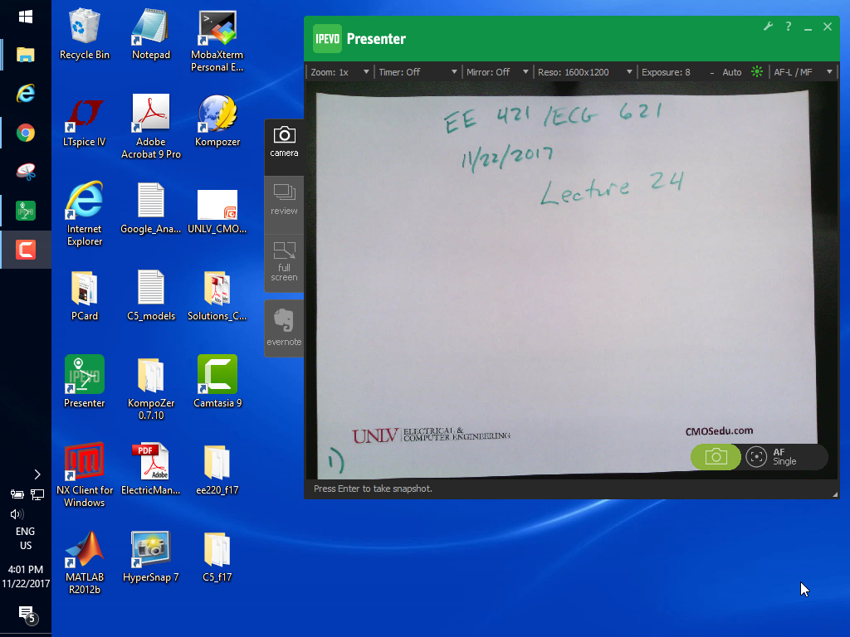850x637 pixels.
Task: Open the network tray icon
Action: pyautogui.click(x=37, y=494)
